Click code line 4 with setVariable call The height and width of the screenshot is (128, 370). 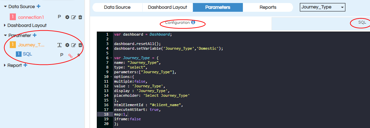(169, 48)
